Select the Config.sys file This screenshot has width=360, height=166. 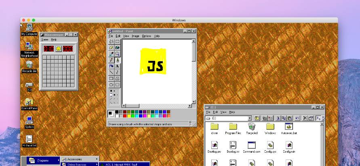[270, 147]
